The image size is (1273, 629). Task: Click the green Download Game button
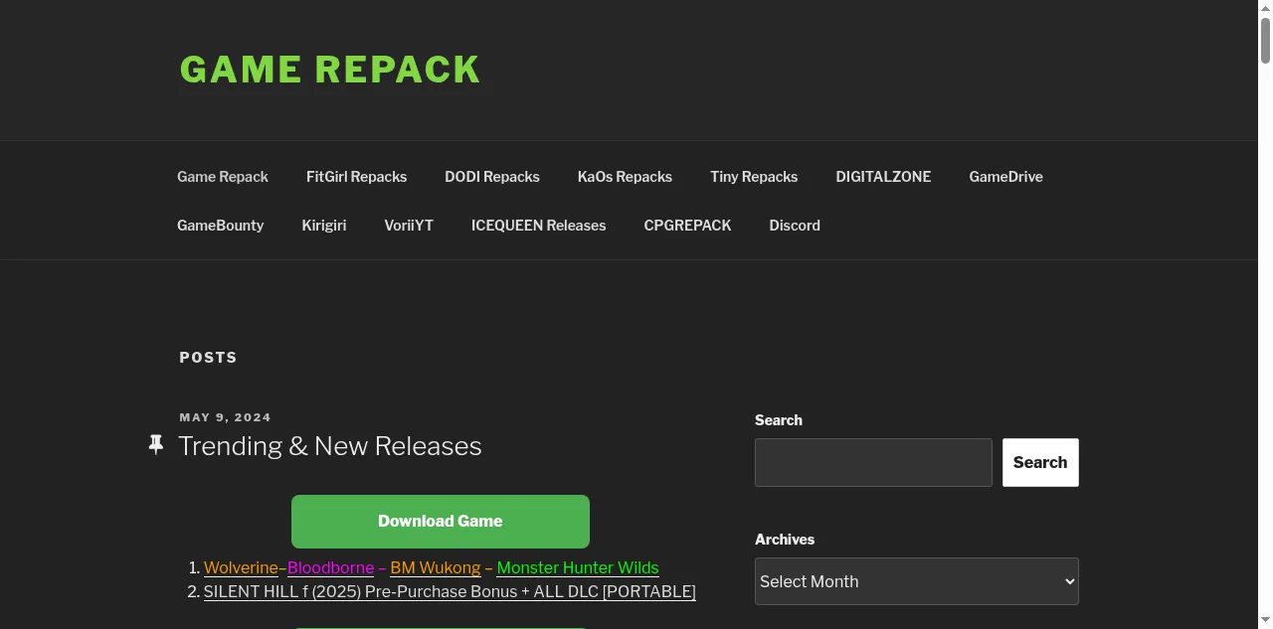[441, 522]
